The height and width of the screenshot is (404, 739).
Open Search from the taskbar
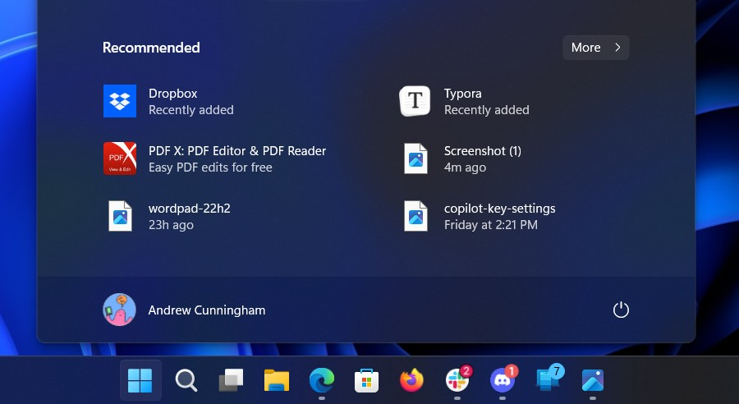click(186, 380)
